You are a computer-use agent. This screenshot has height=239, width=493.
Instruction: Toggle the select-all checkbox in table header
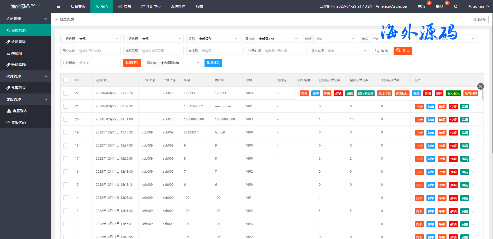pos(66,80)
